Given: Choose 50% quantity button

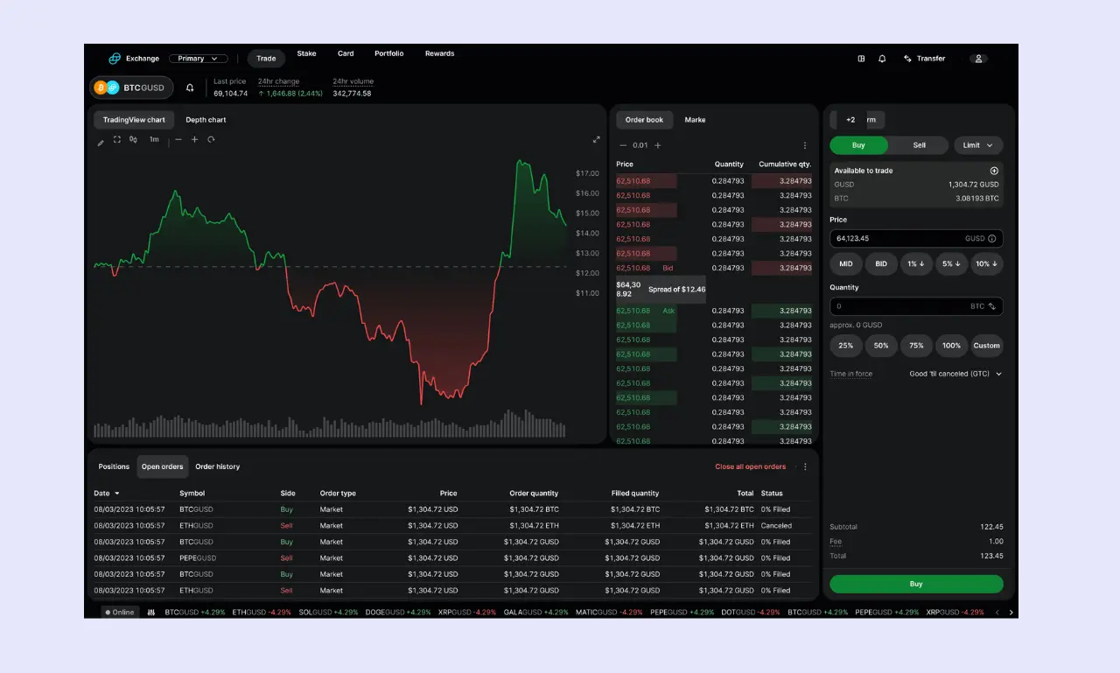Looking at the screenshot, I should click(x=881, y=346).
